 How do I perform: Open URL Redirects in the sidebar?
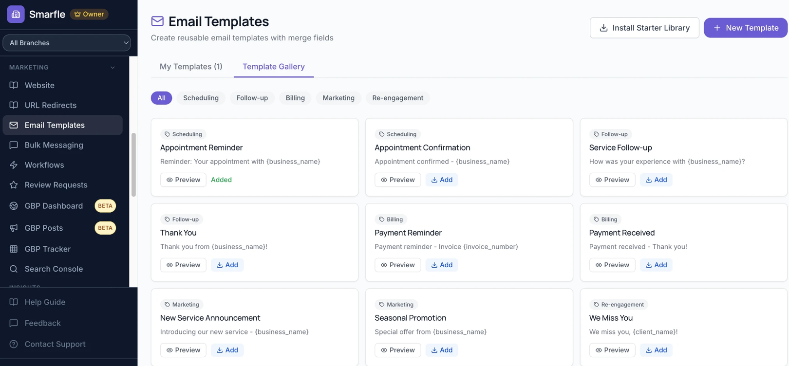62,105
